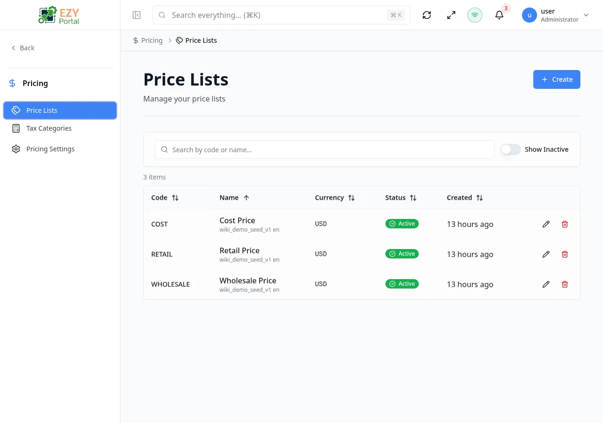
Task: Open Tax Categories in the sidebar
Action: (60, 128)
